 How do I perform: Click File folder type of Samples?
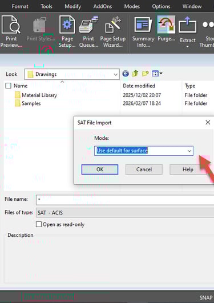click(196, 103)
